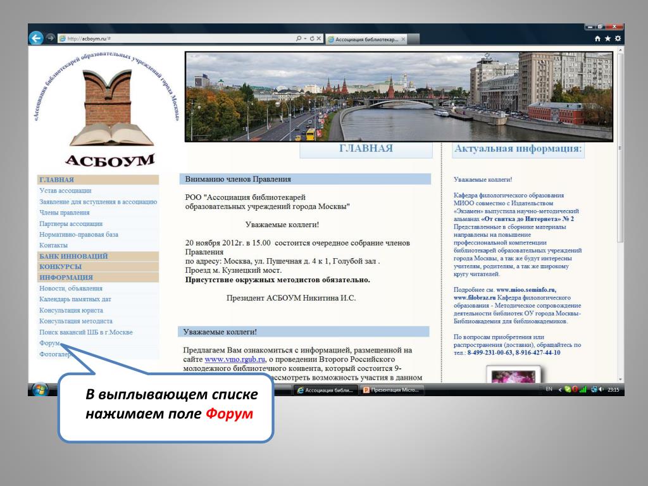Click the browser Forward arrow

pyautogui.click(x=50, y=38)
